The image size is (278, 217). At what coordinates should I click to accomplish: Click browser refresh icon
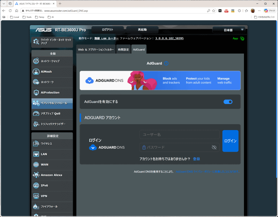10,11
